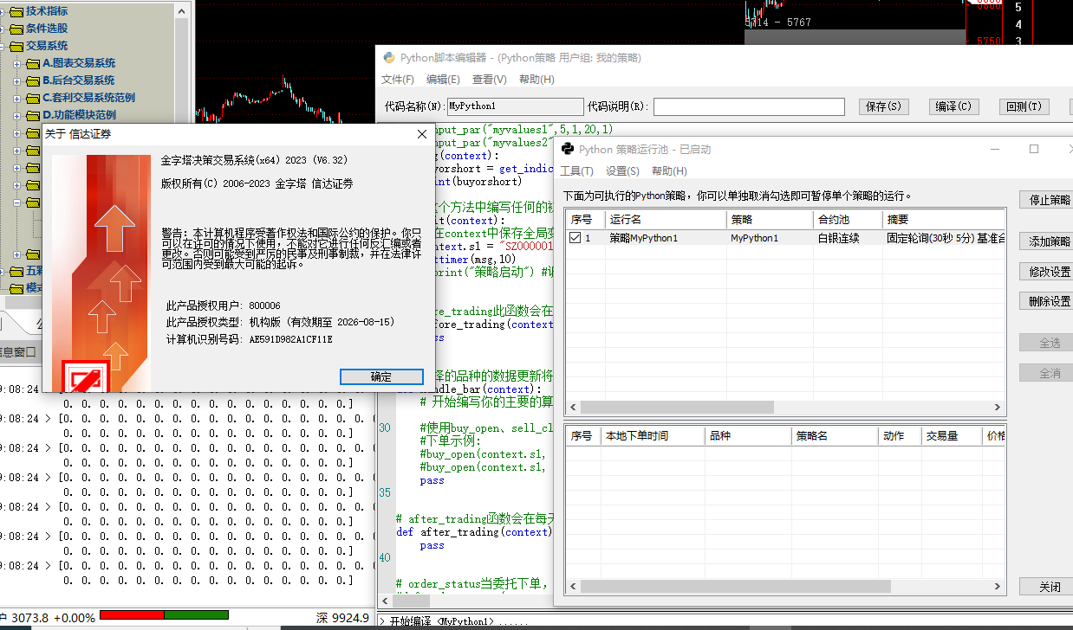Click the 条件选股 folder icon
Viewport: 1073px width, 630px height.
coord(17,29)
